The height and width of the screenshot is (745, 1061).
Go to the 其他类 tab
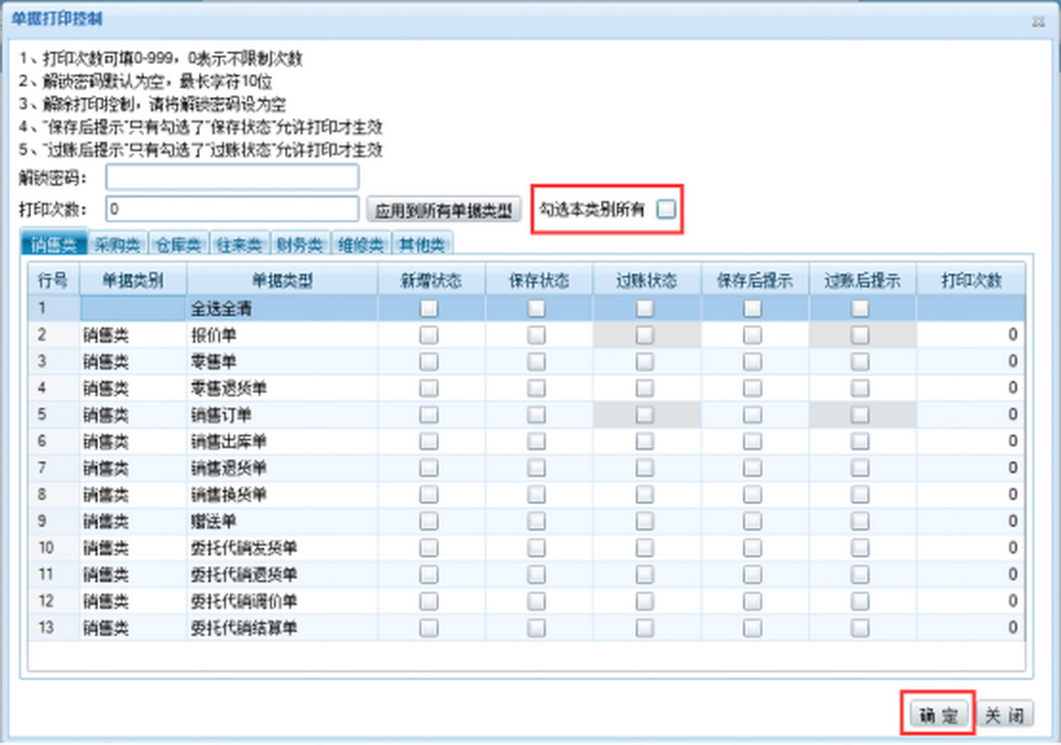tap(421, 244)
